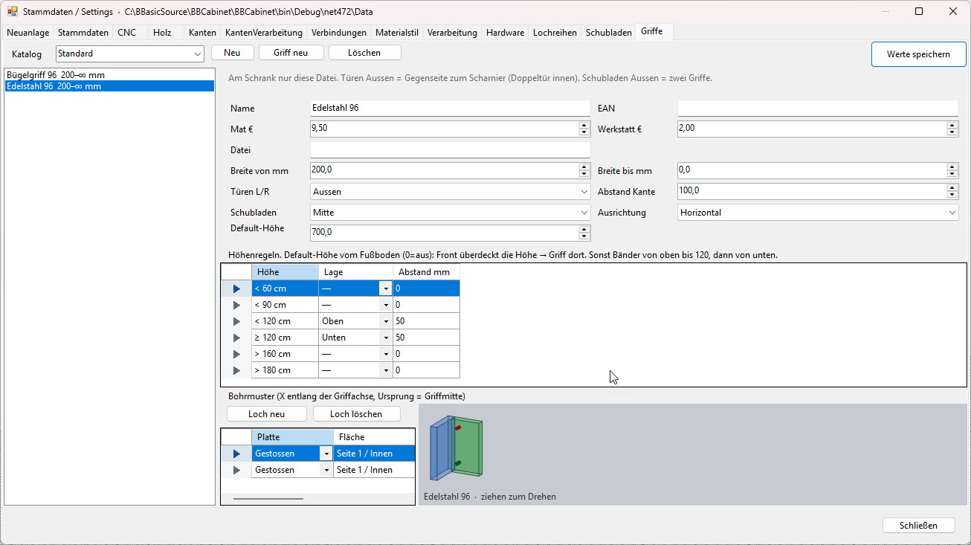Open Lage dropdown showing Oben
Screen dimensions: 971x545
tap(386, 321)
